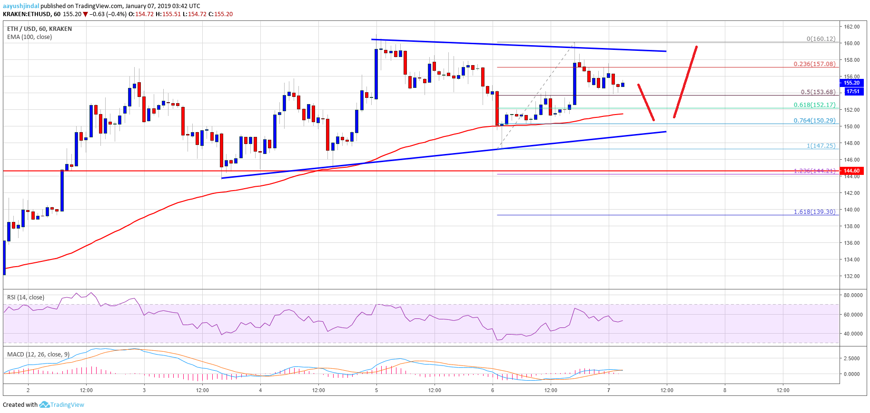
Task: Click the aayushjindal author name
Action: [21, 6]
